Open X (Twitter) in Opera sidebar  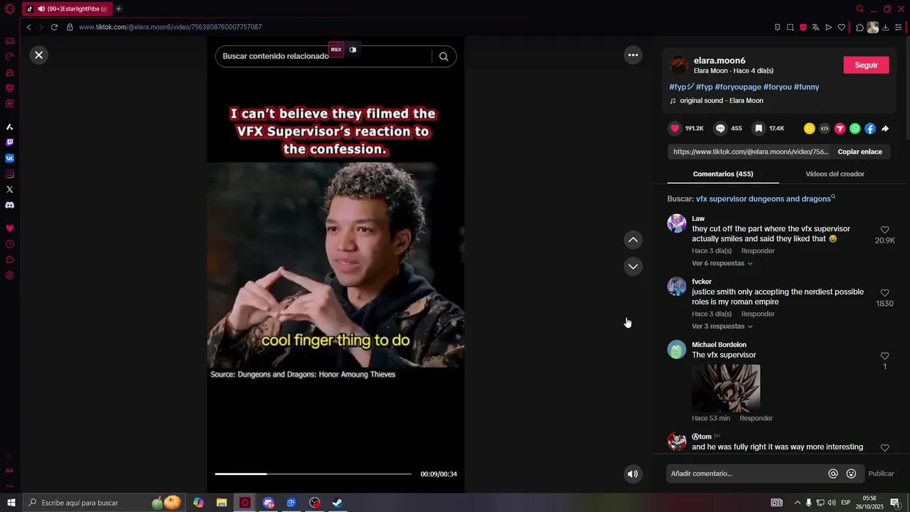(x=10, y=189)
